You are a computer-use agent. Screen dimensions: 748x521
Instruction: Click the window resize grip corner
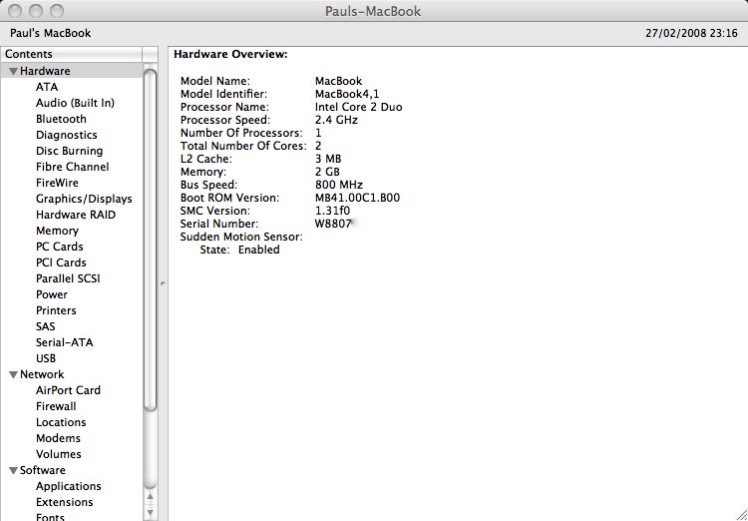741,514
